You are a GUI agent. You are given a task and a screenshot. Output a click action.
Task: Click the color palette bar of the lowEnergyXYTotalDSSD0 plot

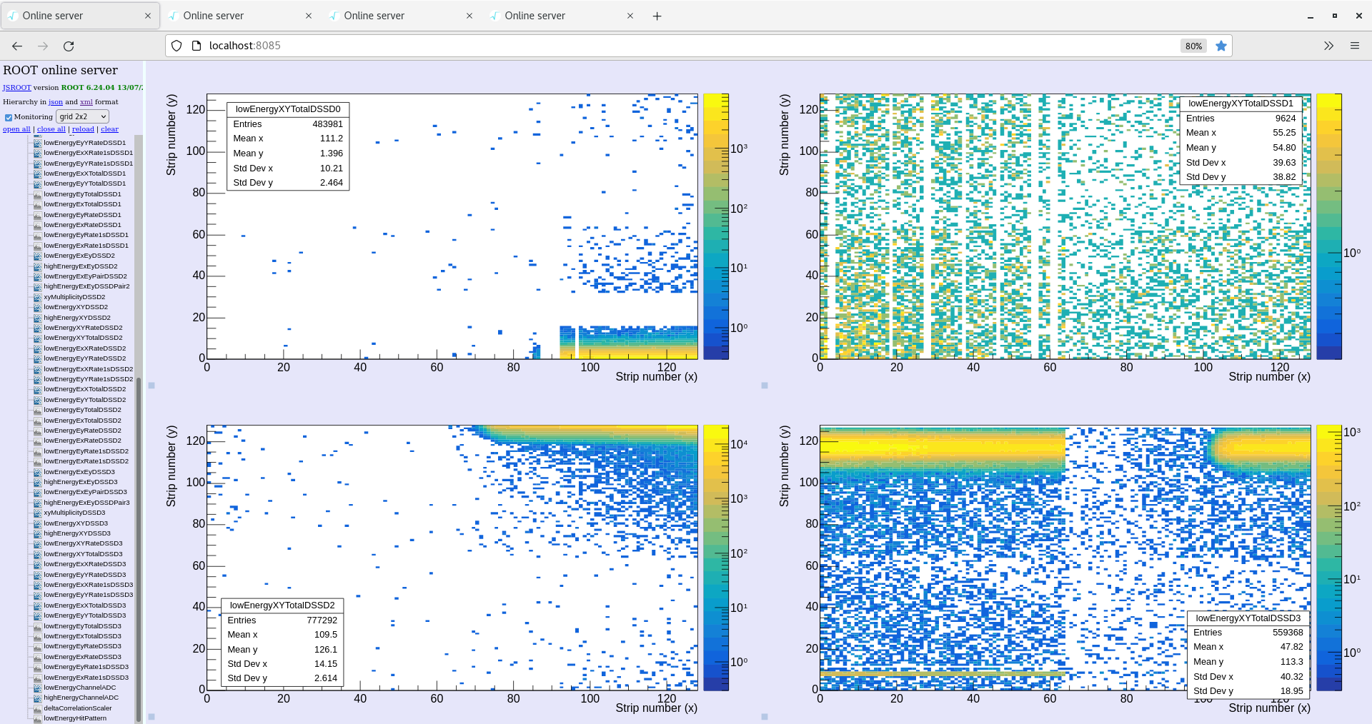[x=715, y=226]
